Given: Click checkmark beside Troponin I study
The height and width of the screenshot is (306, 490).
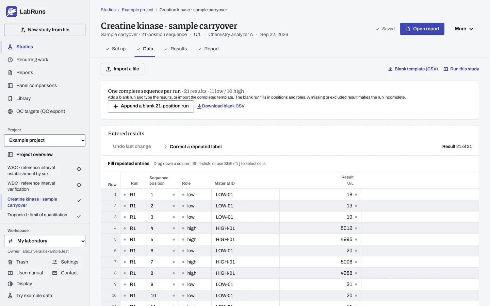Looking at the screenshot, I should click(79, 216).
